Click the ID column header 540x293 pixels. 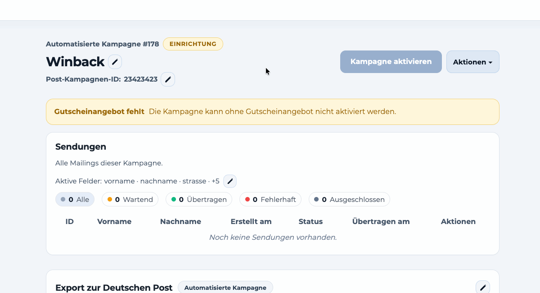[70, 221]
